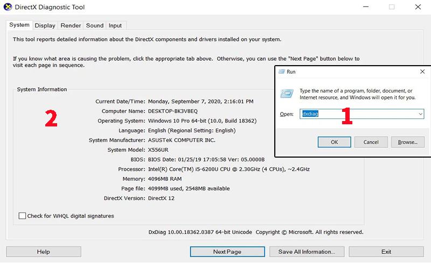Open the Render tab
Image resolution: width=431 pixels, height=269 pixels.
coord(71,25)
